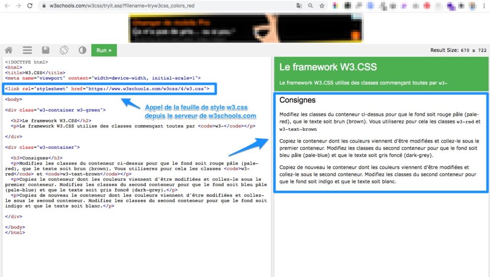This screenshot has width=490, height=277.
Task: Go to W3Schools home icon
Action: [x=9, y=50]
